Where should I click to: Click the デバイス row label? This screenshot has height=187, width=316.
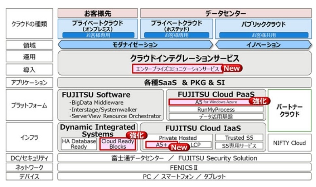tap(29, 176)
